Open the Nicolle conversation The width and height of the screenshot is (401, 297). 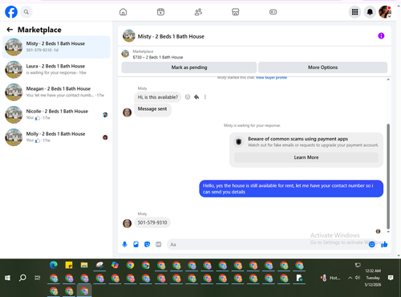[56, 115]
